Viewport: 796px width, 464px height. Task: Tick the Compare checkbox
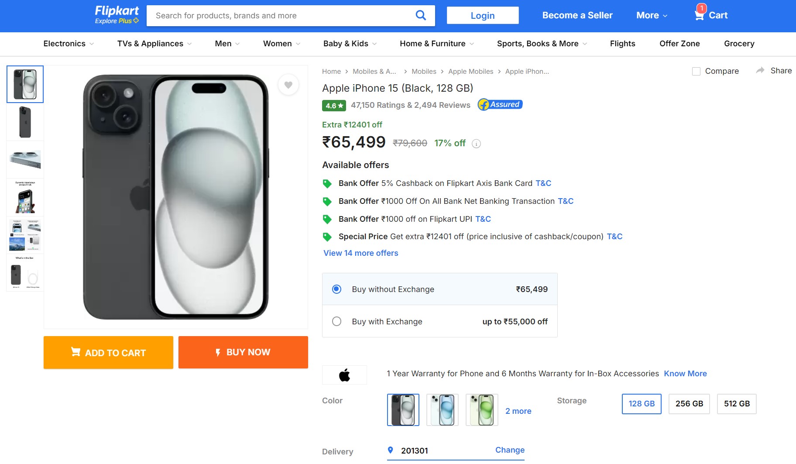click(696, 71)
